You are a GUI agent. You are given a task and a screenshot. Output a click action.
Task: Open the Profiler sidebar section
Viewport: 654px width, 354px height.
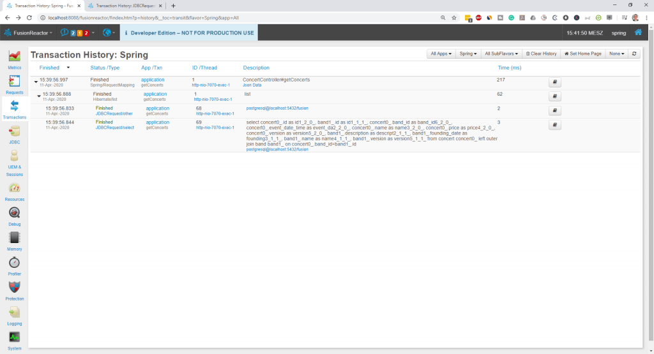tap(14, 267)
